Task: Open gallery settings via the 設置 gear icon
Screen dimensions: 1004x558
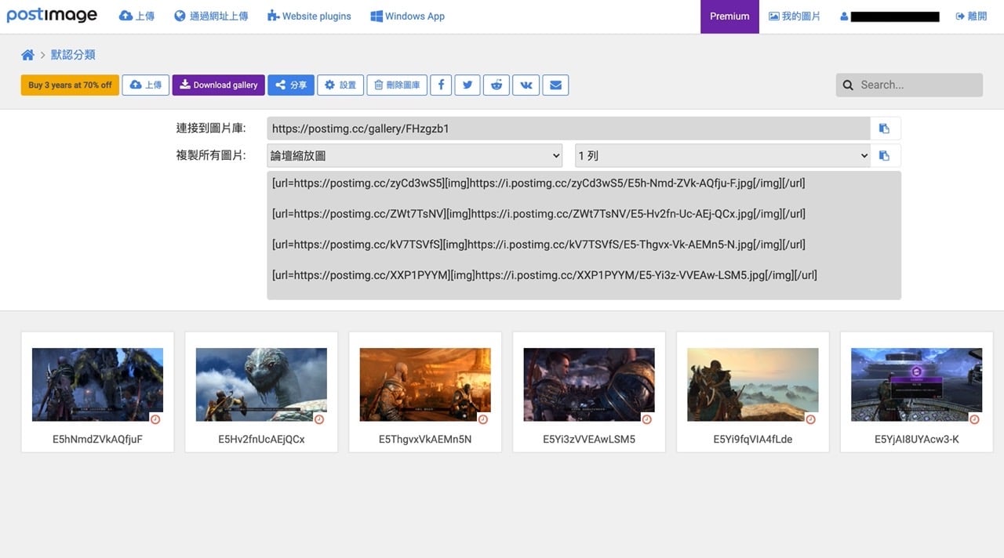Action: tap(340, 85)
